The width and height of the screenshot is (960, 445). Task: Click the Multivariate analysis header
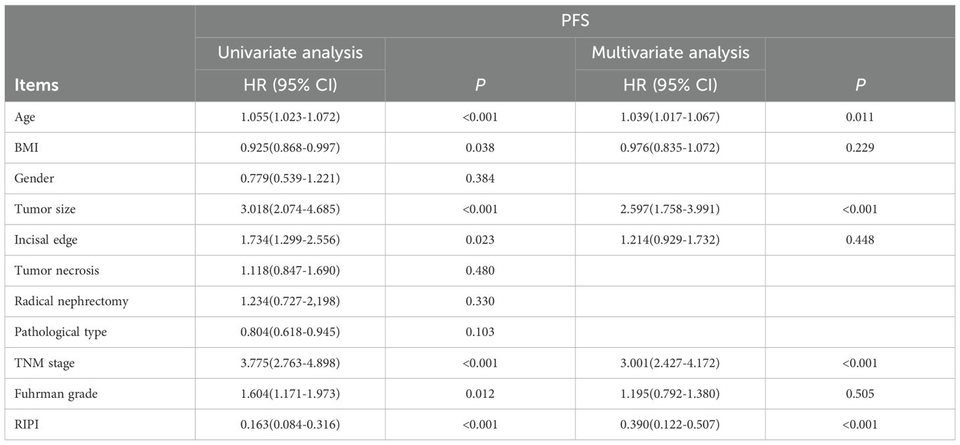point(670,53)
